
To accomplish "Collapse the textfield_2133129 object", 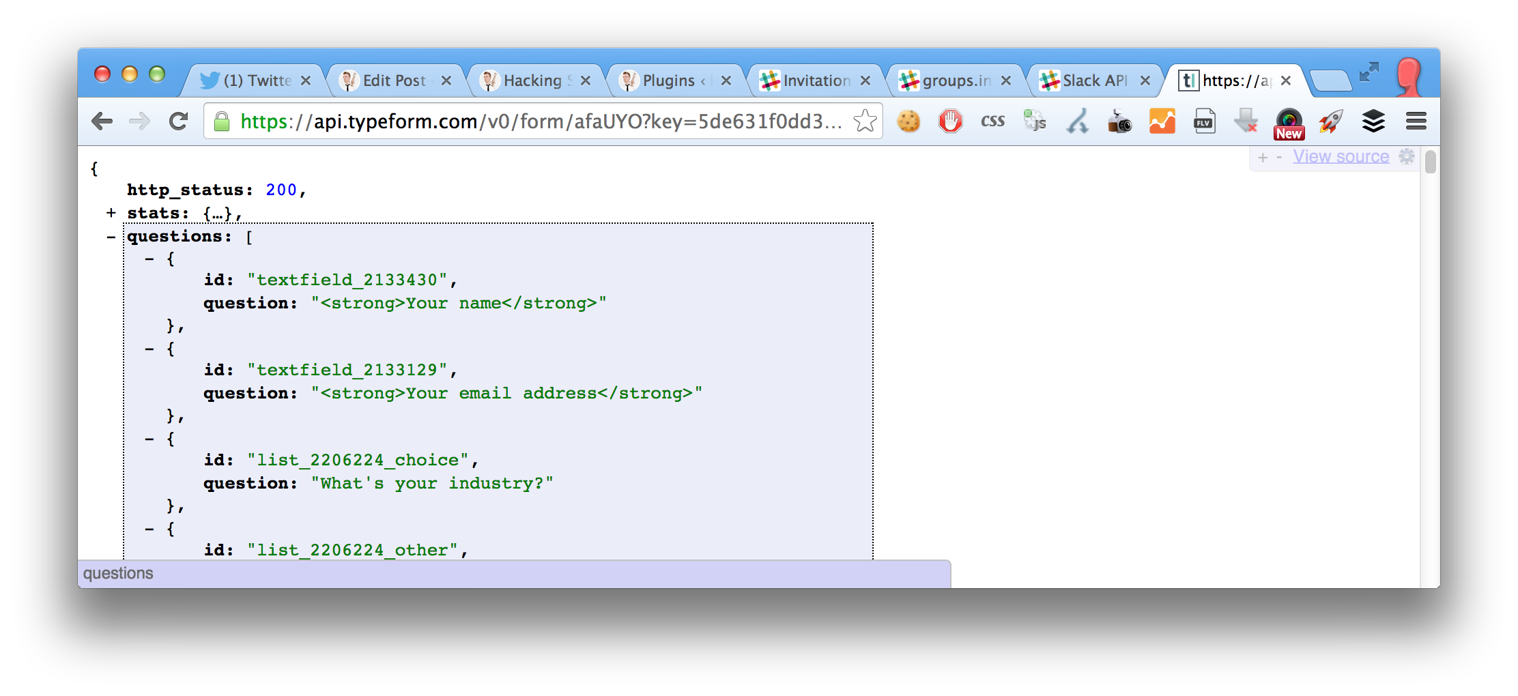I will pyautogui.click(x=149, y=349).
